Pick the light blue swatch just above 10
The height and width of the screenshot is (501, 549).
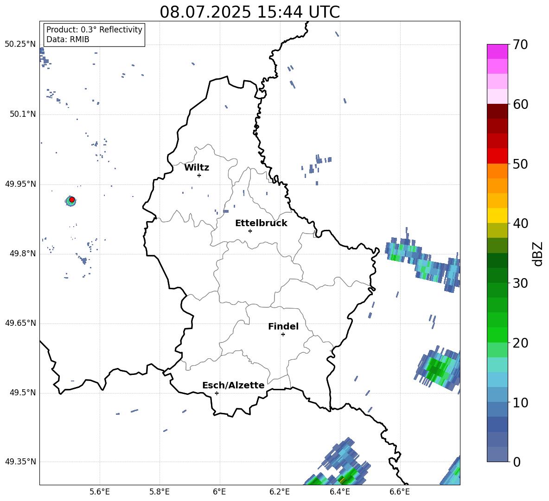point(497,395)
